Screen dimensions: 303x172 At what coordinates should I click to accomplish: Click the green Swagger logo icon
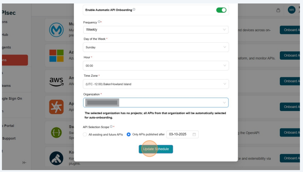pos(57,132)
